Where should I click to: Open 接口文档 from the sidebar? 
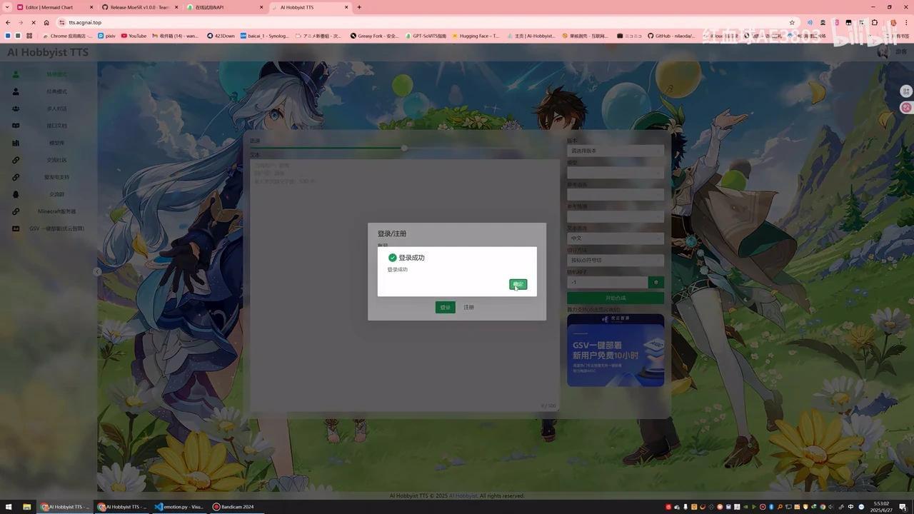(x=16, y=125)
